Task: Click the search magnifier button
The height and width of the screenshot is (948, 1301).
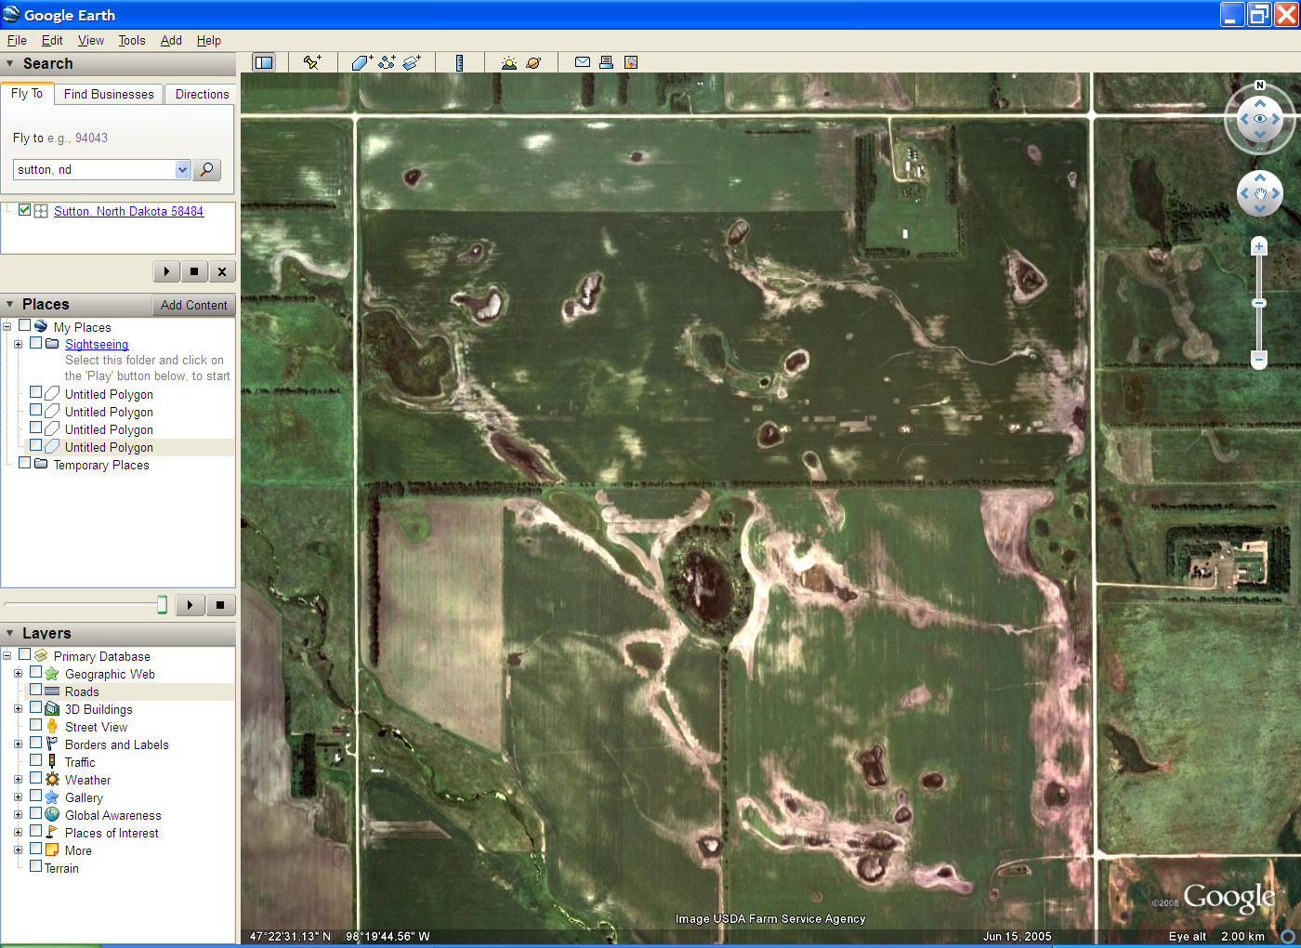Action: coord(207,169)
